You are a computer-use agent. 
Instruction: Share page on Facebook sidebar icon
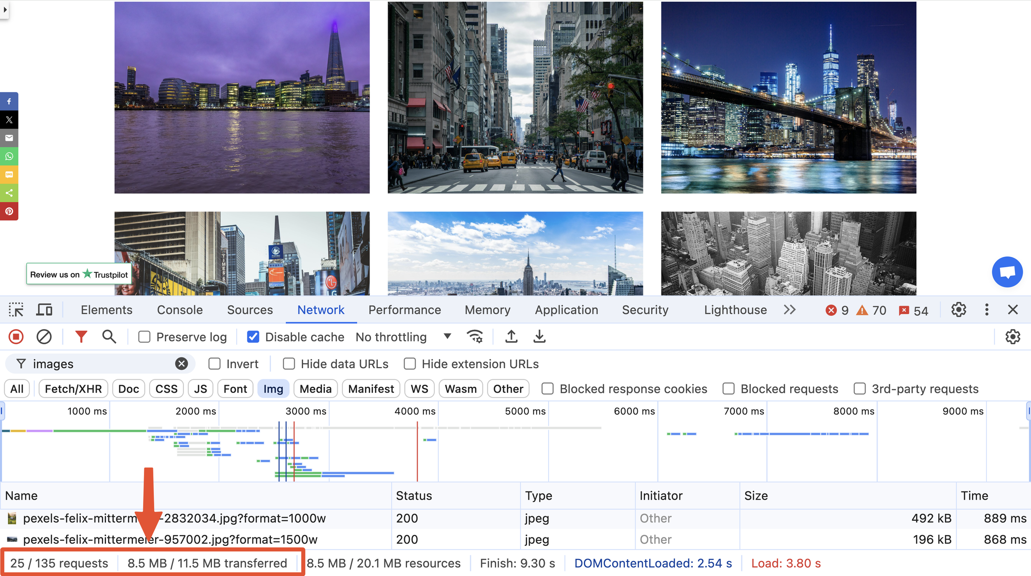click(9, 101)
